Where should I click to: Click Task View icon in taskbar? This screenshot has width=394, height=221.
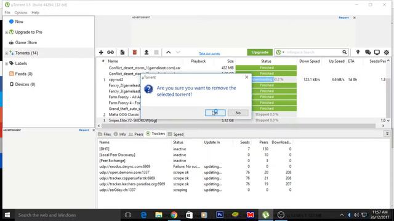[x=128, y=215]
